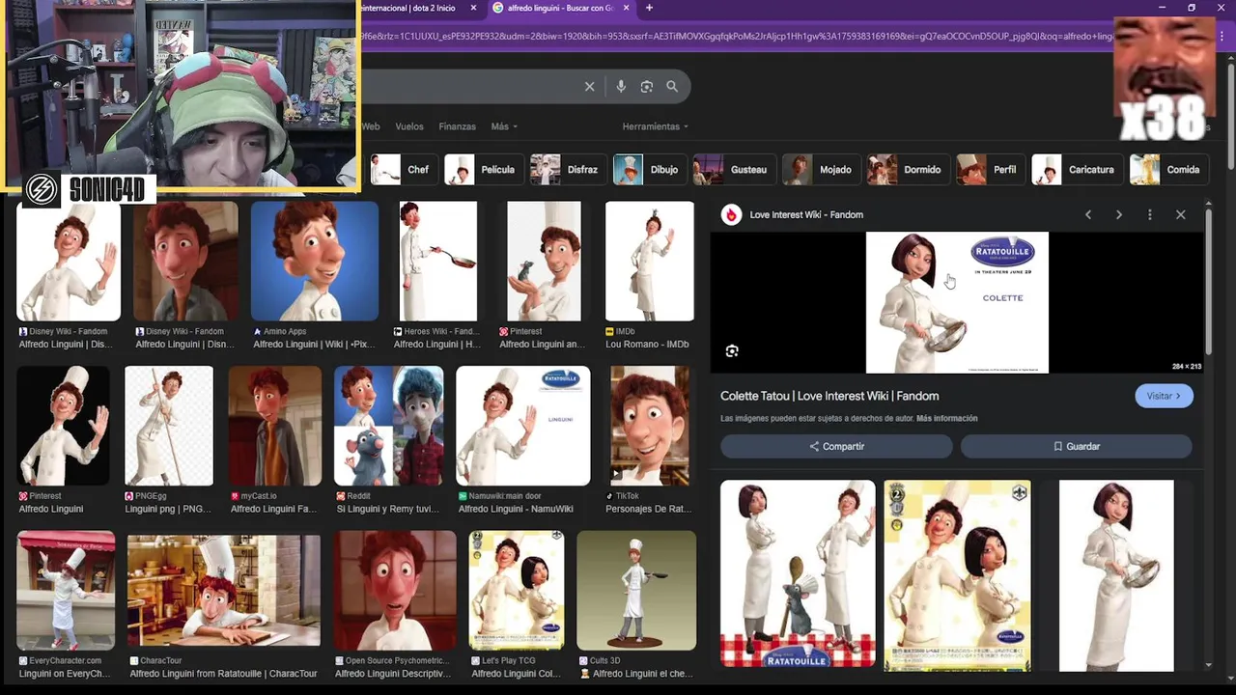
Task: Filter images by Gusteau chip
Action: pos(735,170)
